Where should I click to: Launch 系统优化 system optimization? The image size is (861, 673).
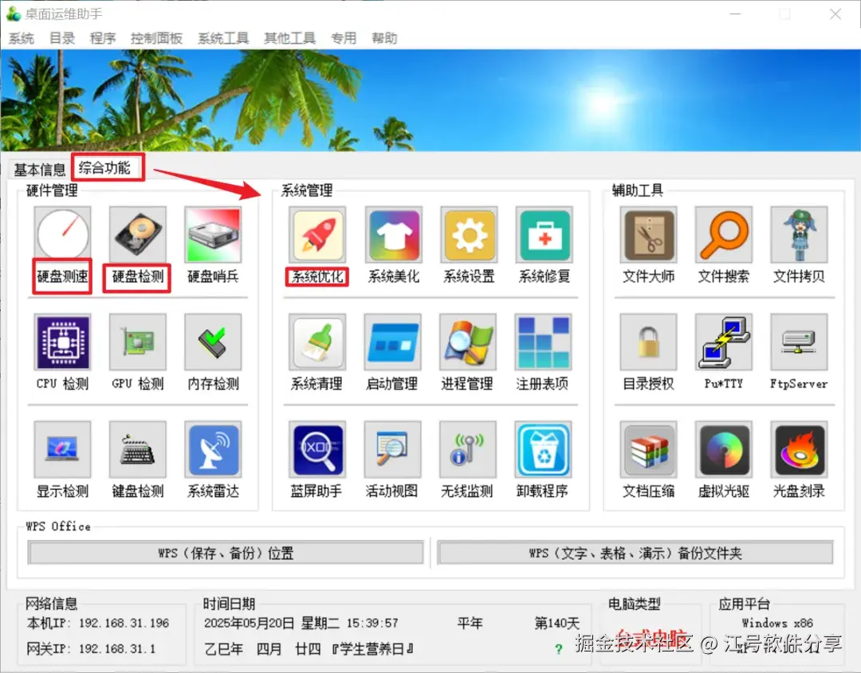pyautogui.click(x=316, y=235)
